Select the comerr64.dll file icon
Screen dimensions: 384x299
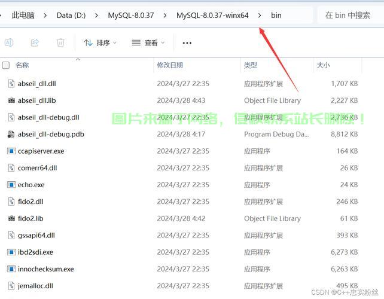click(11, 168)
